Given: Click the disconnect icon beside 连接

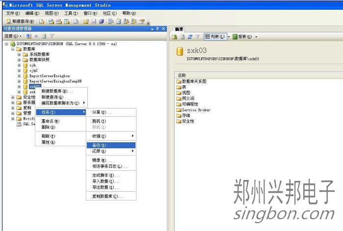Looking at the screenshot, I should (28, 36).
